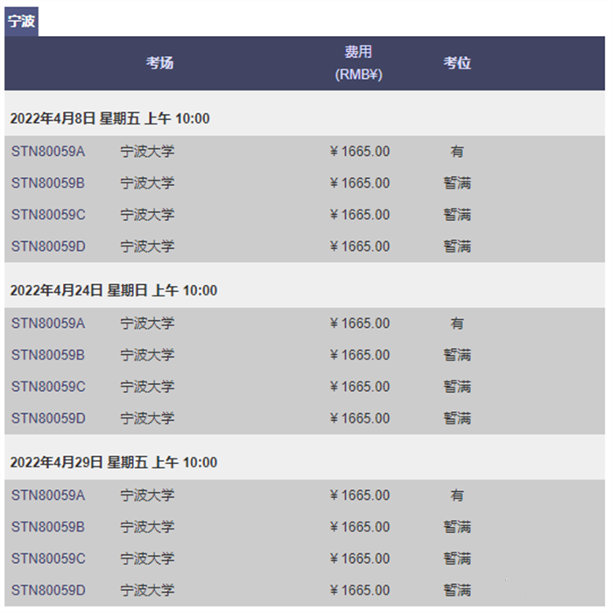The width and height of the screenshot is (613, 612).
Task: Click 宁波大学 in April 24 STN80059B row
Action: [x=147, y=355]
